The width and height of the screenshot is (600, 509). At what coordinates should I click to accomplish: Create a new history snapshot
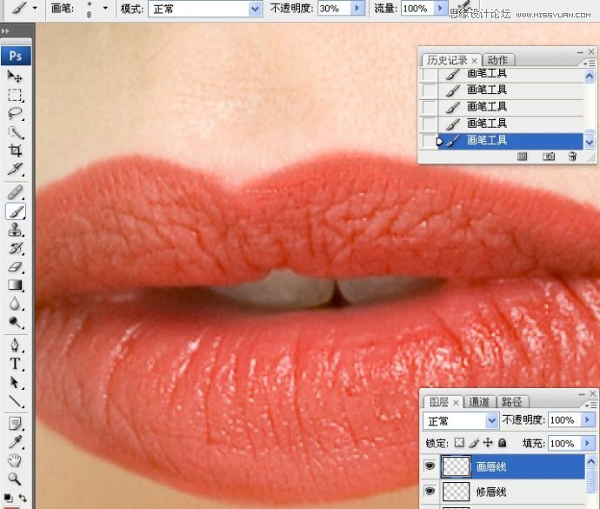click(549, 157)
